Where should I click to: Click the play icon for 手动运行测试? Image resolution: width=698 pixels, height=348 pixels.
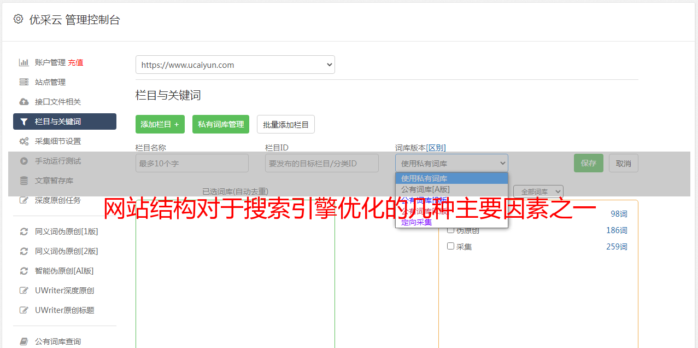[x=24, y=161]
